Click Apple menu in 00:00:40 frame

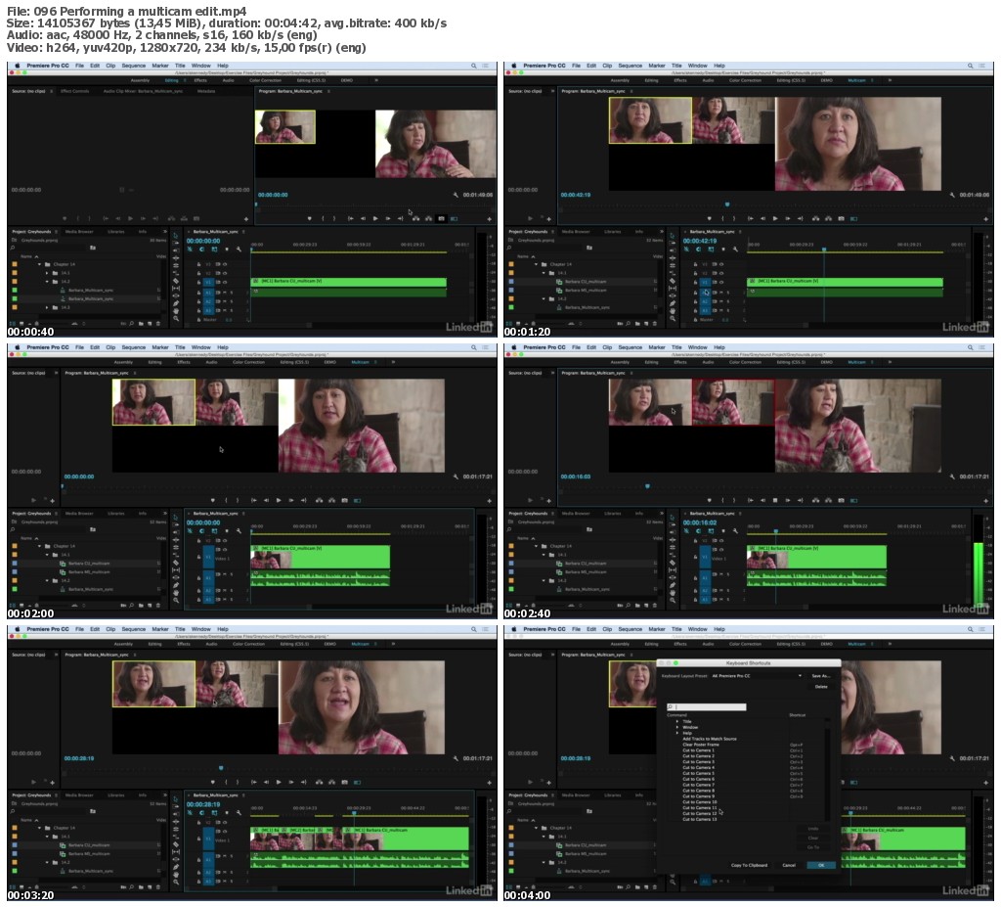[x=18, y=66]
